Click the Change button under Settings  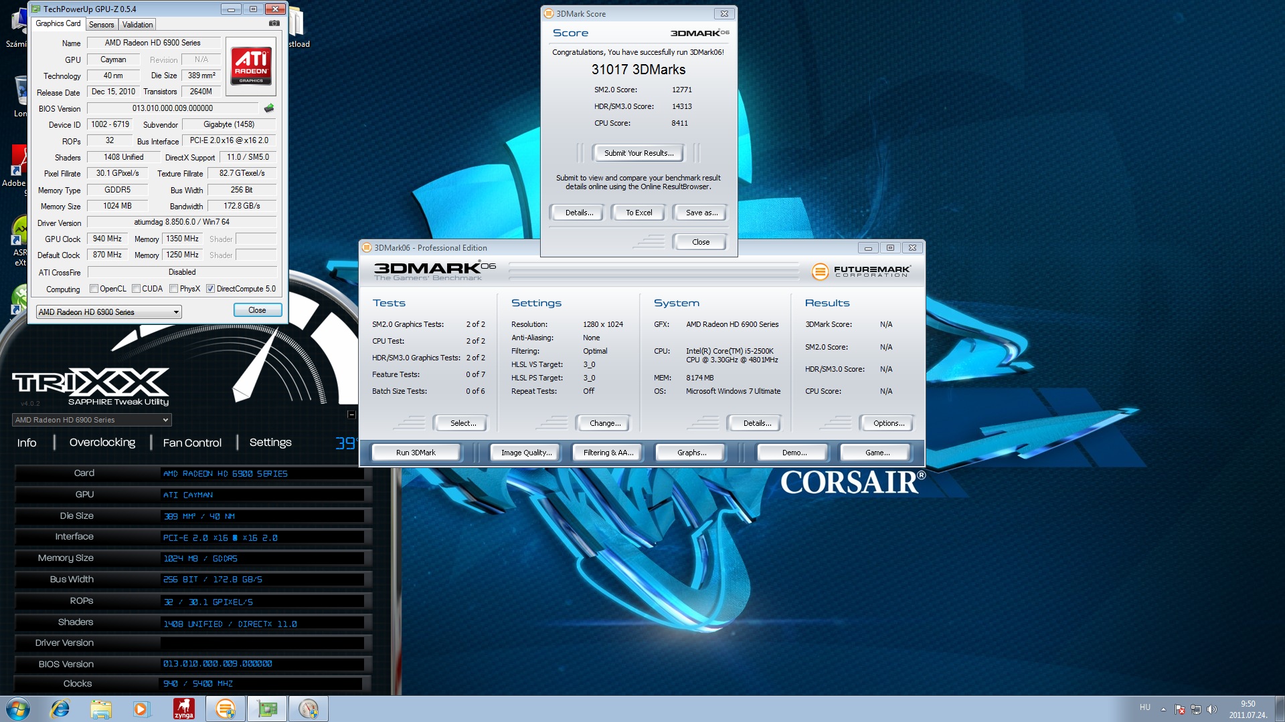click(605, 423)
